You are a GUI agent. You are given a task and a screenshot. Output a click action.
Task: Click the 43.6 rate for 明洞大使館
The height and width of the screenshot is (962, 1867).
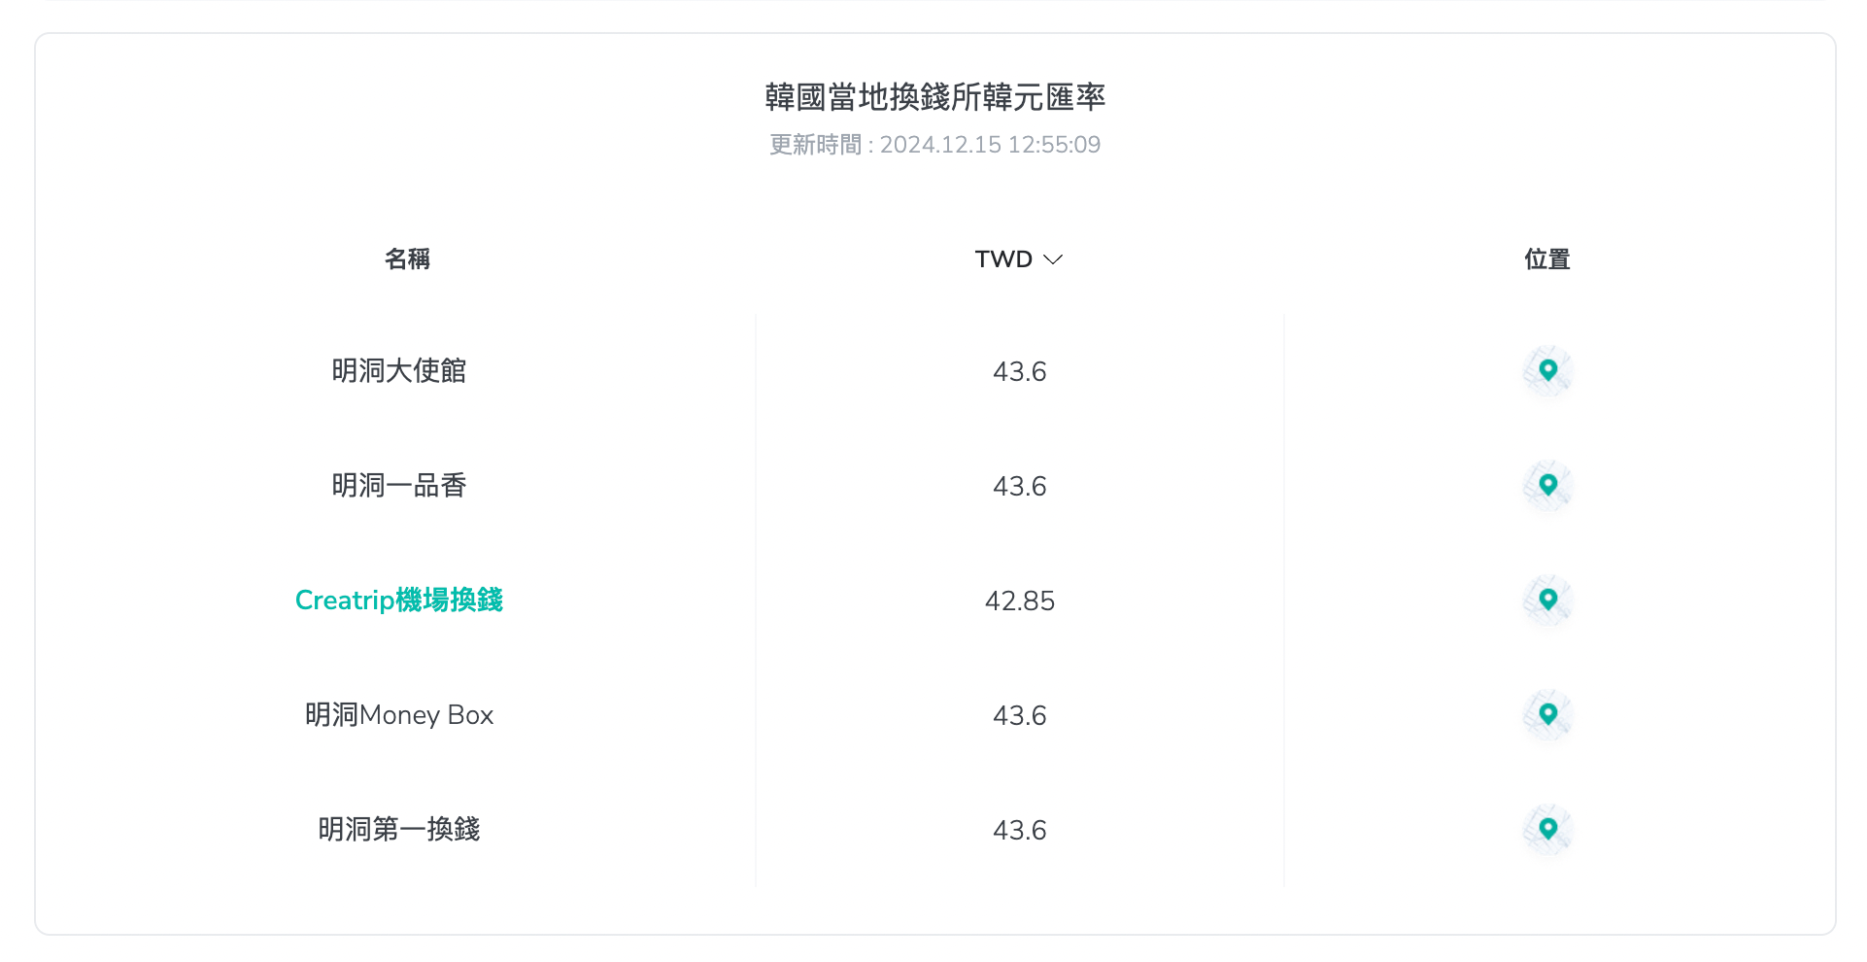coord(1020,370)
